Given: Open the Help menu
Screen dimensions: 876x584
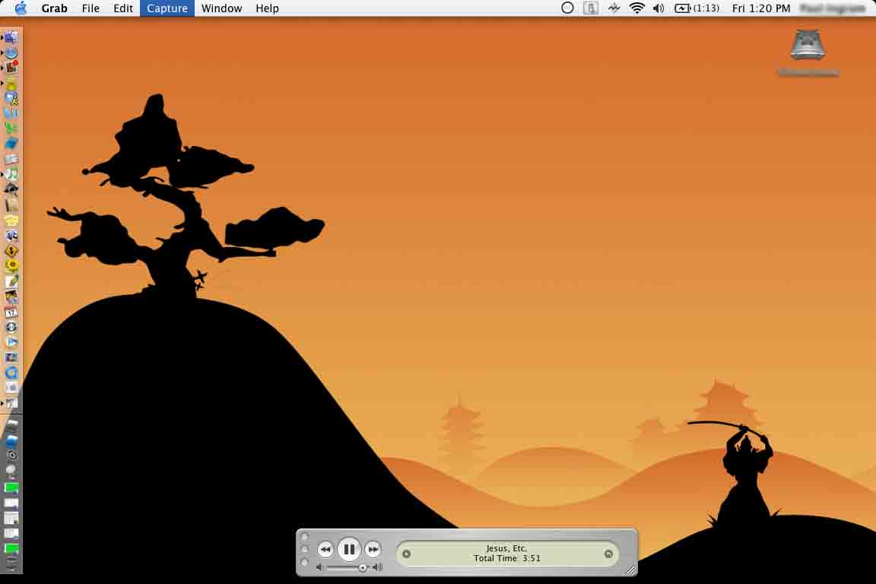Looking at the screenshot, I should 267,8.
